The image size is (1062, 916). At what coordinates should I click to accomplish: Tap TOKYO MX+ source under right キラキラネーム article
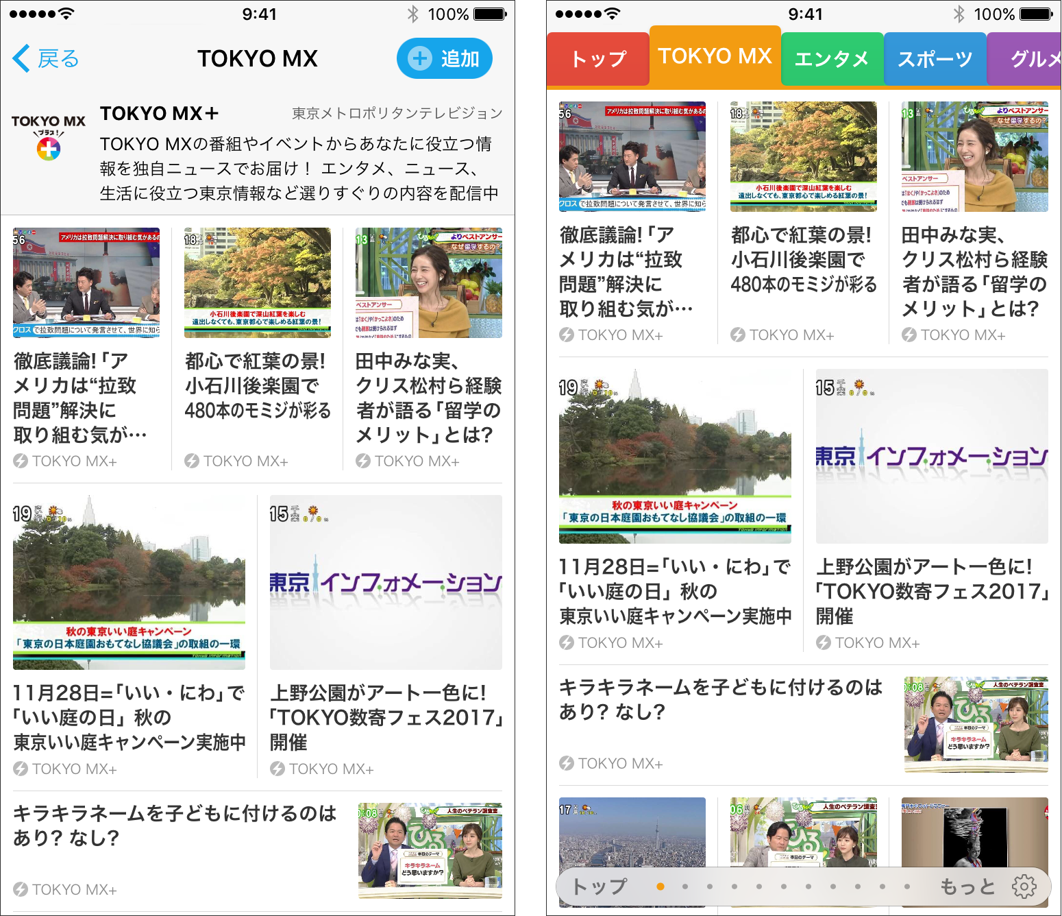point(611,763)
